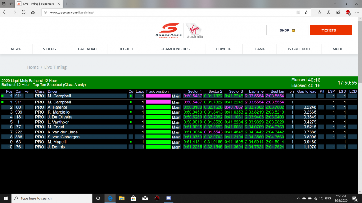Open the TV SCHEDULE menu
Screen dimensions: 362x203
[299, 49]
